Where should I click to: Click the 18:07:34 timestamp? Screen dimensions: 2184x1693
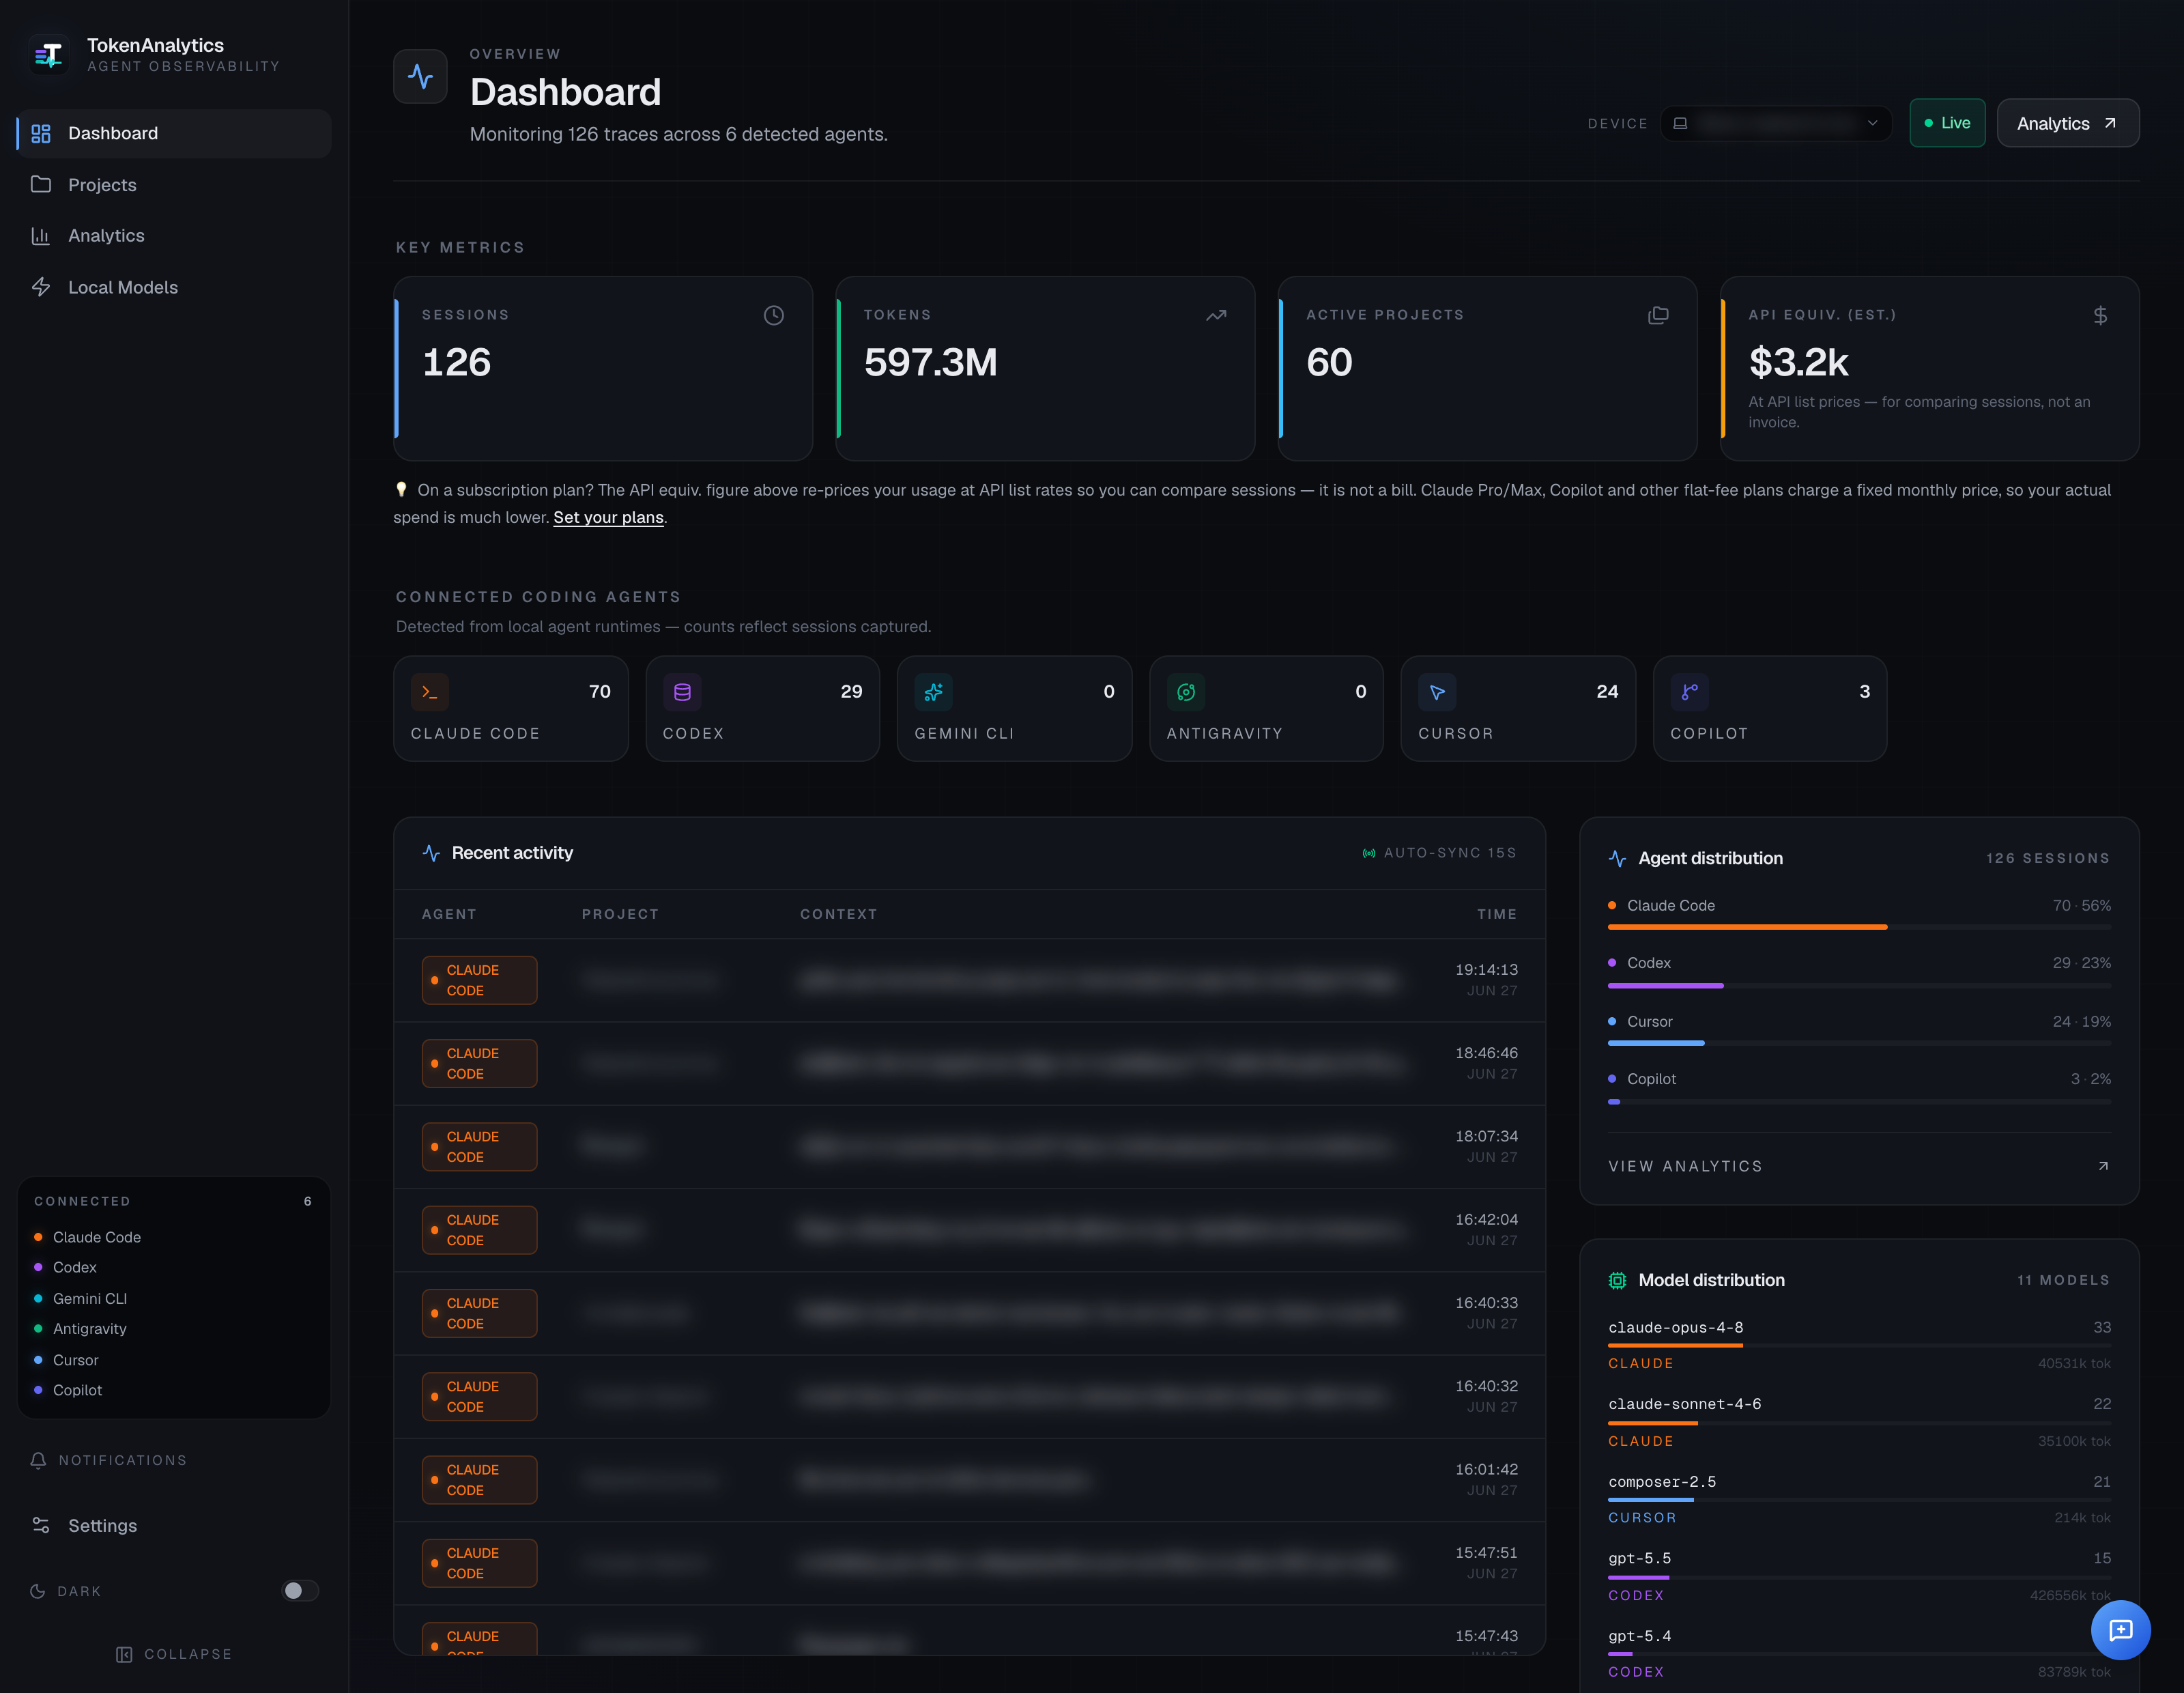1486,1136
